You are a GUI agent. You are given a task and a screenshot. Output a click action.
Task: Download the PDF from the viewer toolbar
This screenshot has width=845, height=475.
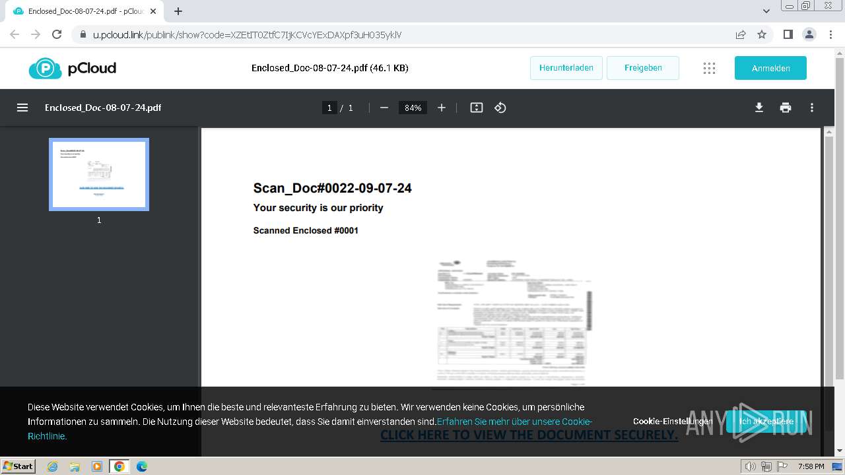pyautogui.click(x=759, y=108)
